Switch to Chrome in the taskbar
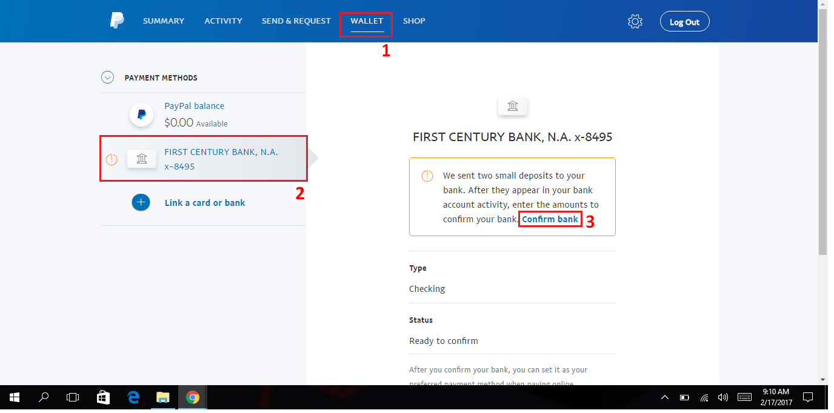Viewport: 834px width, 413px height. (193, 398)
